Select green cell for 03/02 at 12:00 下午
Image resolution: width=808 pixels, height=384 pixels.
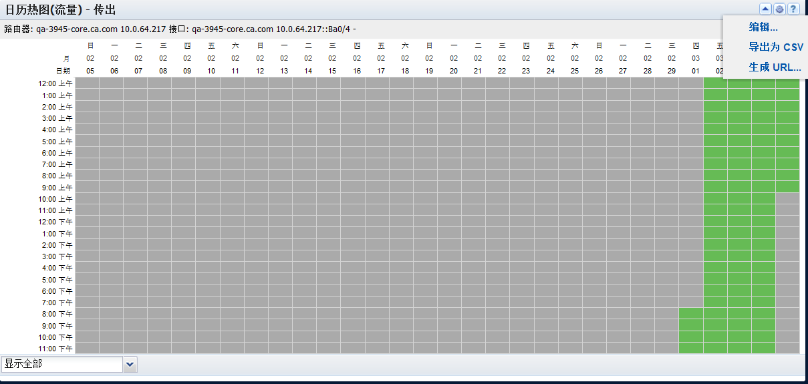click(715, 222)
